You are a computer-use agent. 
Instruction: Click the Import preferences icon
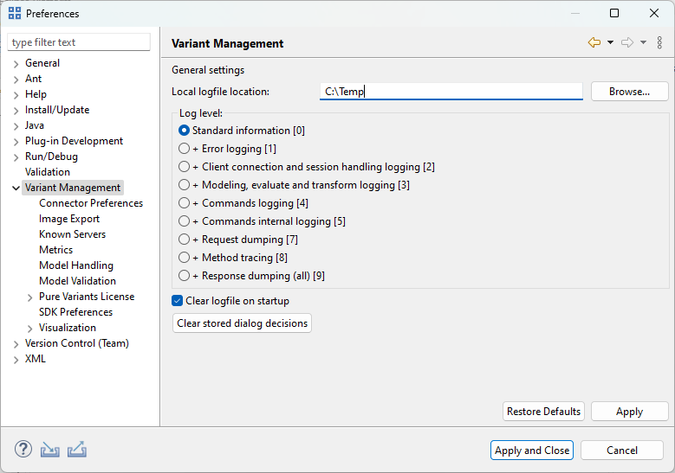point(50,450)
